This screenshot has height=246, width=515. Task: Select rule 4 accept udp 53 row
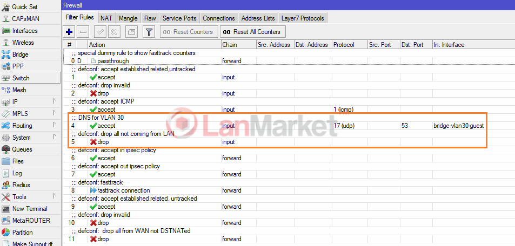(289, 126)
